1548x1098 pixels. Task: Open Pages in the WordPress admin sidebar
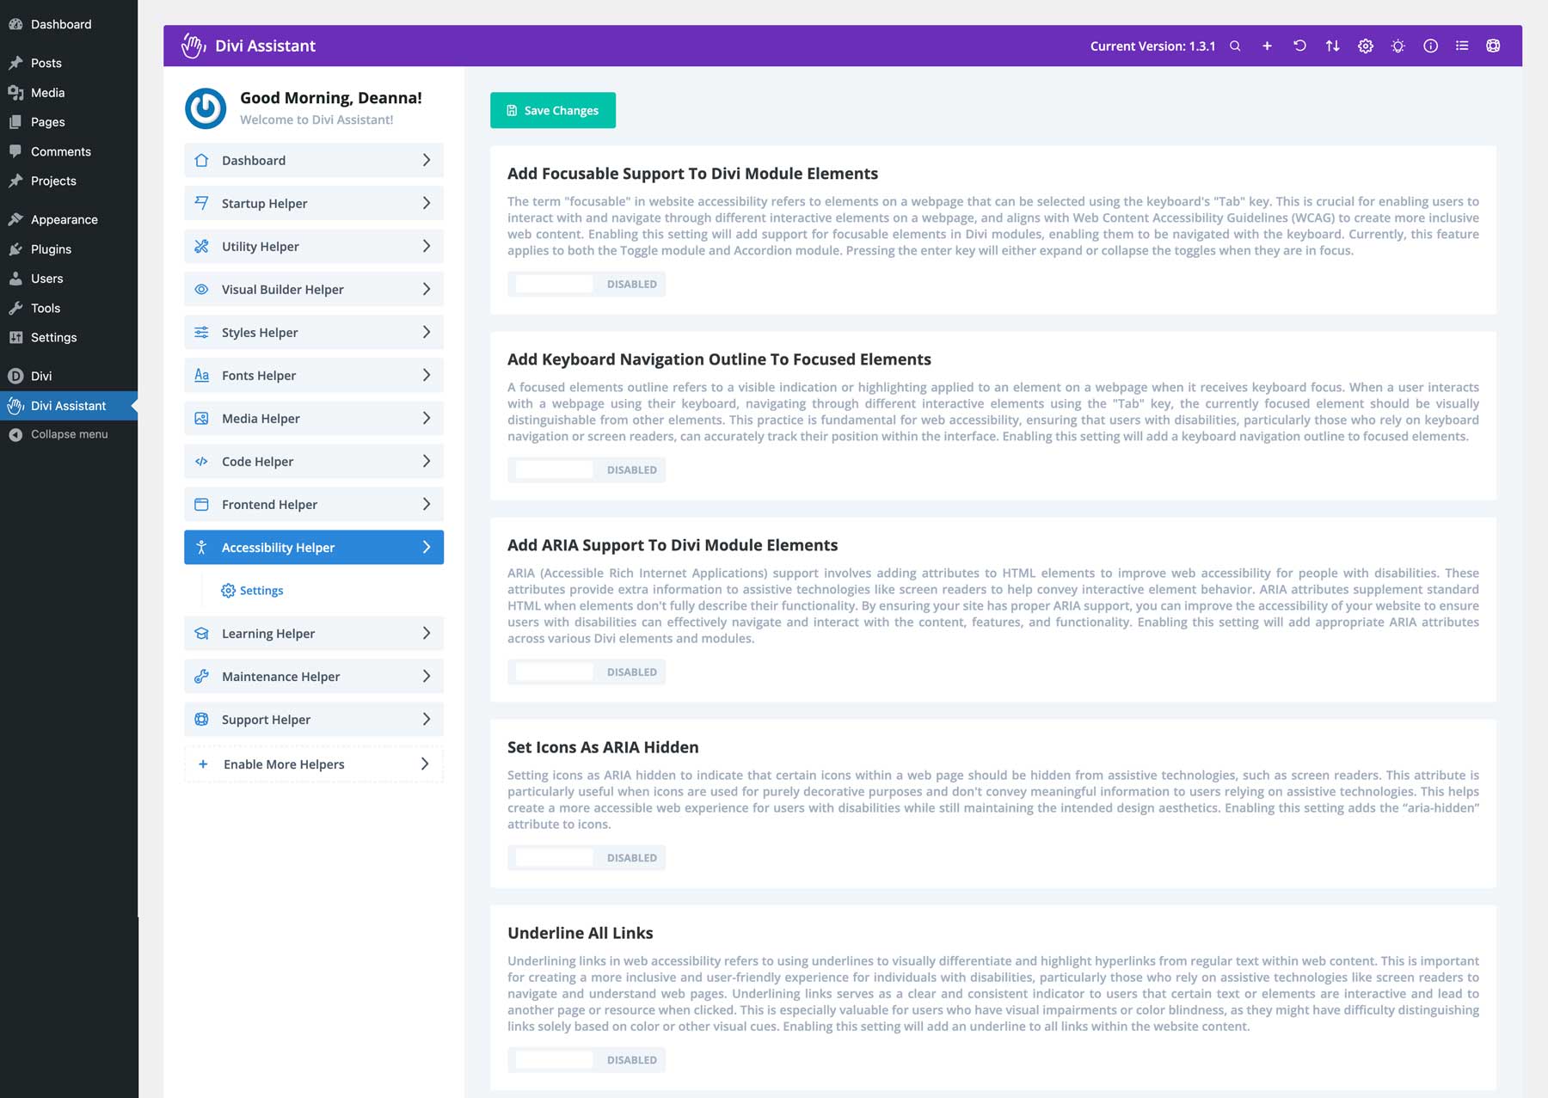click(69, 122)
